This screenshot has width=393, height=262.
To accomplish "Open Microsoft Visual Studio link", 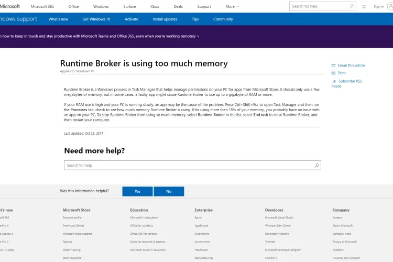I will (279, 217).
